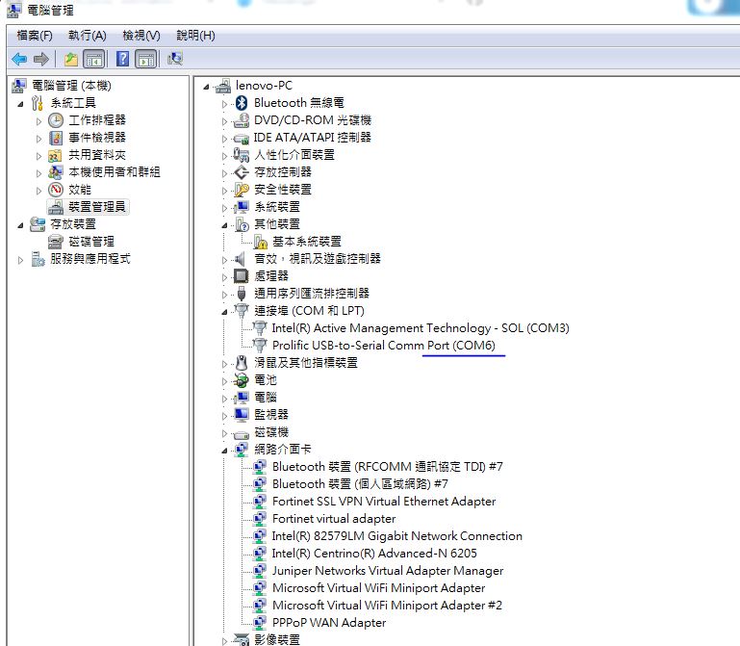Select Intel(R) Active Management Technology - SOL (COM3)
This screenshot has height=646, width=740.
point(421,328)
